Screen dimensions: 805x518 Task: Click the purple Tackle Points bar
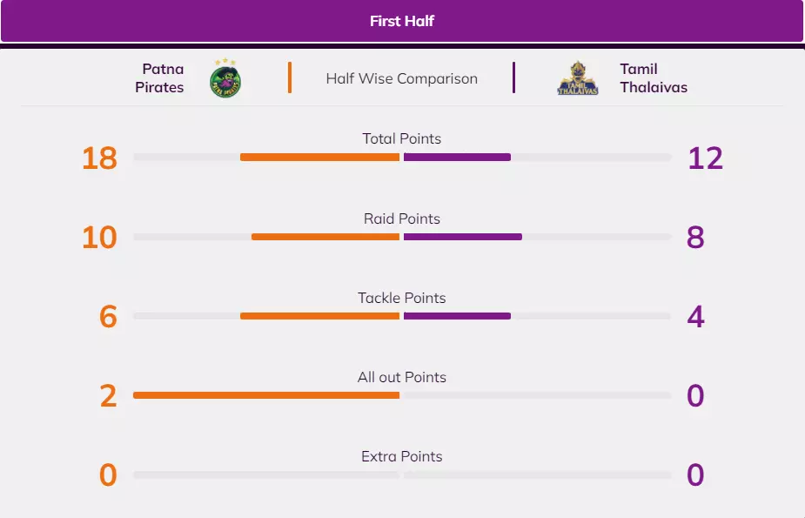[x=457, y=316]
